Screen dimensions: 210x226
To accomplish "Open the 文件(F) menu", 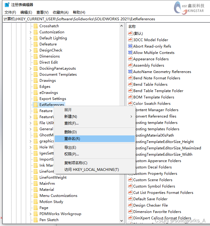I will coord(10,12).
